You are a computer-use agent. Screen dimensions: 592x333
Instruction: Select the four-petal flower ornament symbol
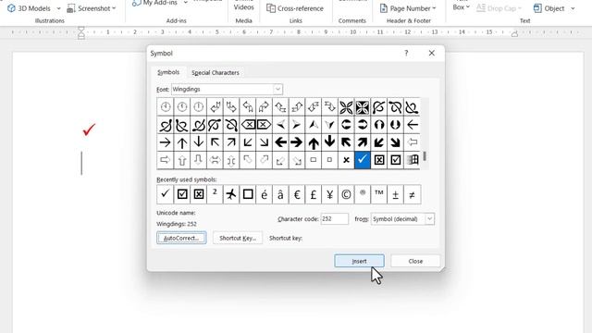(346, 107)
